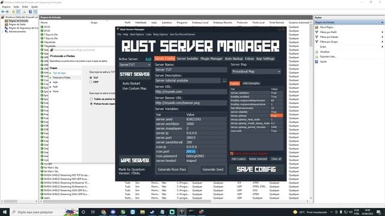
Task: Open the Extras tab
Action: [250, 59]
